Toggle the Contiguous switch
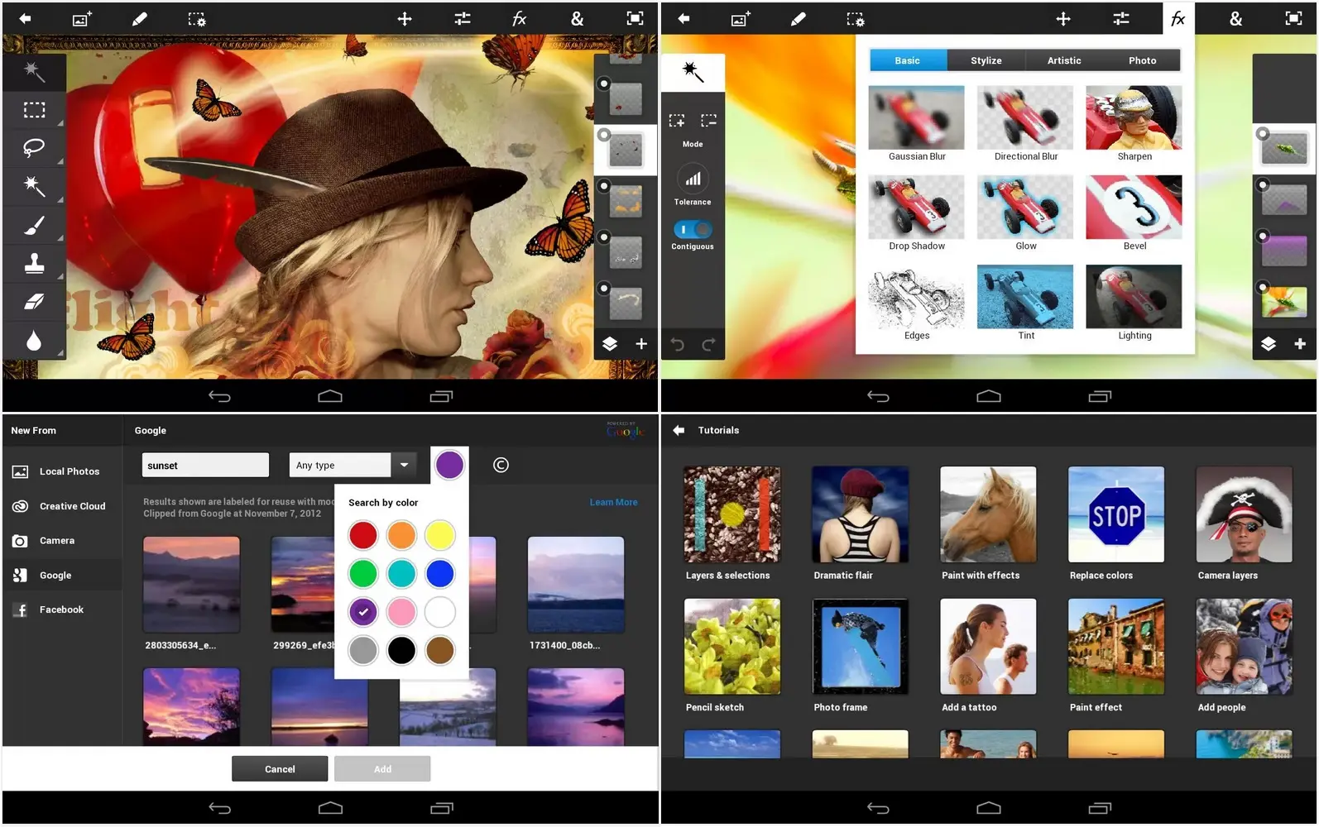1319x827 pixels. coord(693,229)
